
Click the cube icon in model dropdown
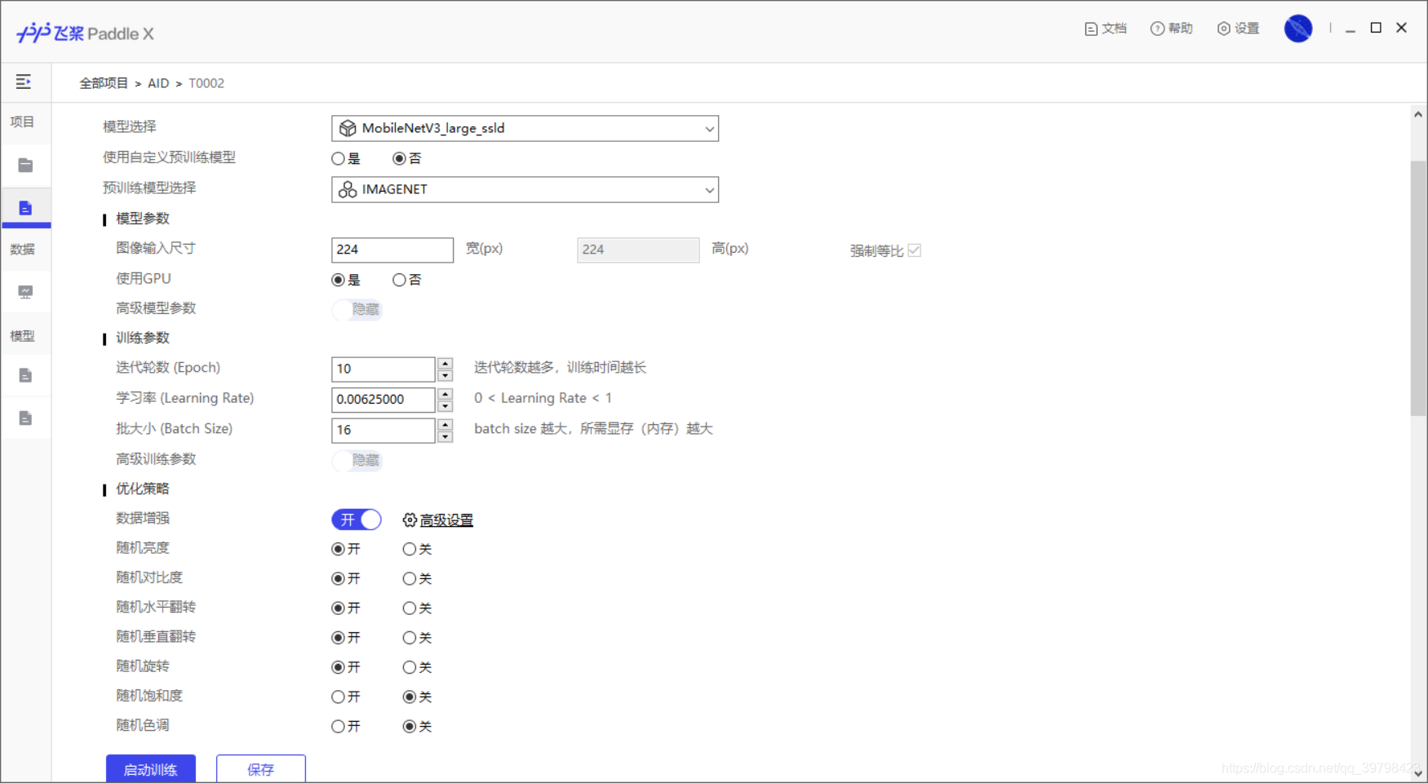click(348, 128)
